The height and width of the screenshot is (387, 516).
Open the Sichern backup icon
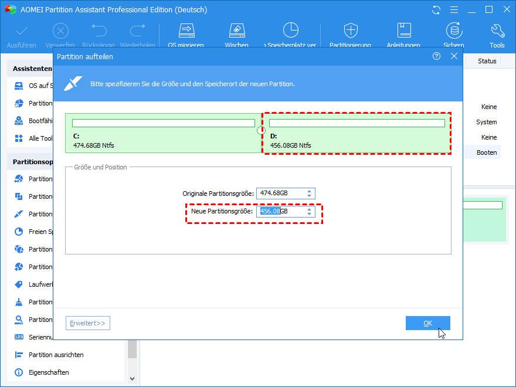454,30
